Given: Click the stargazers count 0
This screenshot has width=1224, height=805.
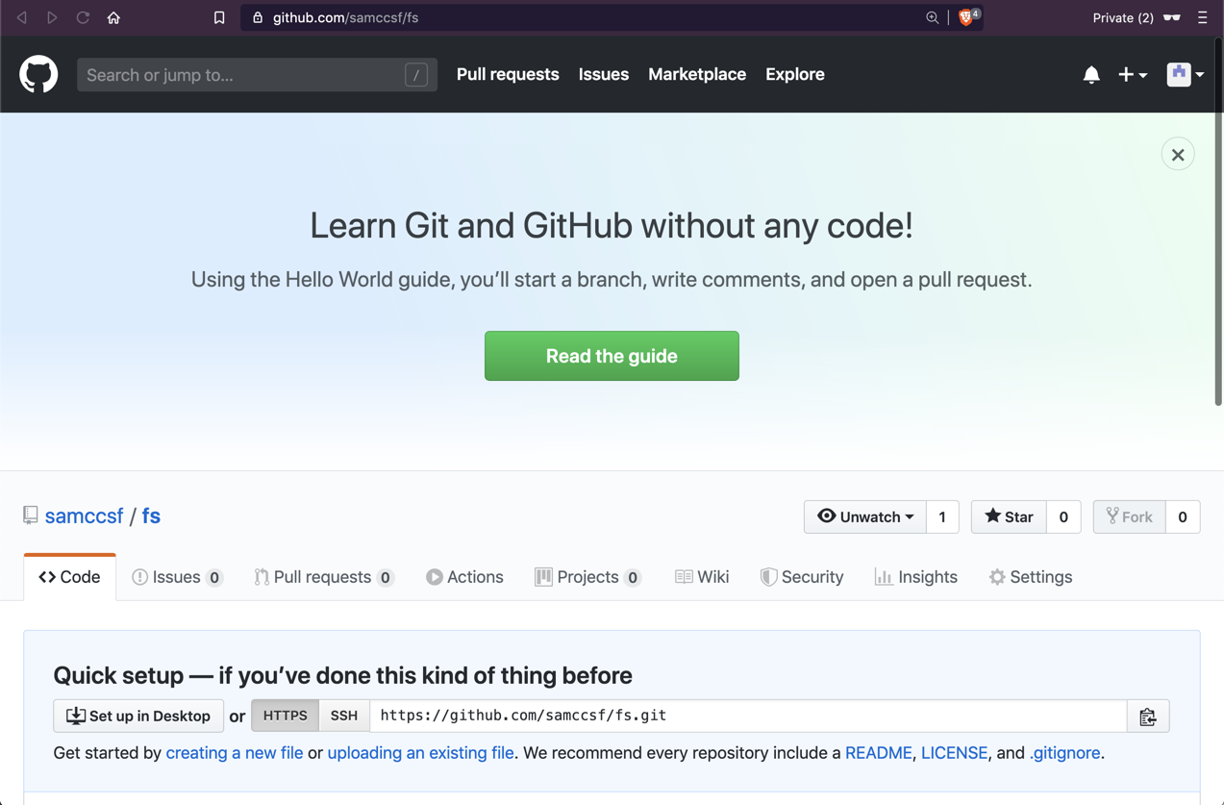Looking at the screenshot, I should click(1063, 516).
